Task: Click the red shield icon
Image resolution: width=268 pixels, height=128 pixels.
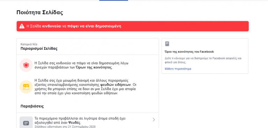Action: pos(26,65)
